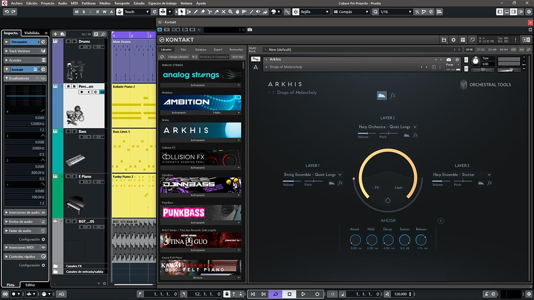Toggle global Write automation button W

pyautogui.click(x=105, y=12)
